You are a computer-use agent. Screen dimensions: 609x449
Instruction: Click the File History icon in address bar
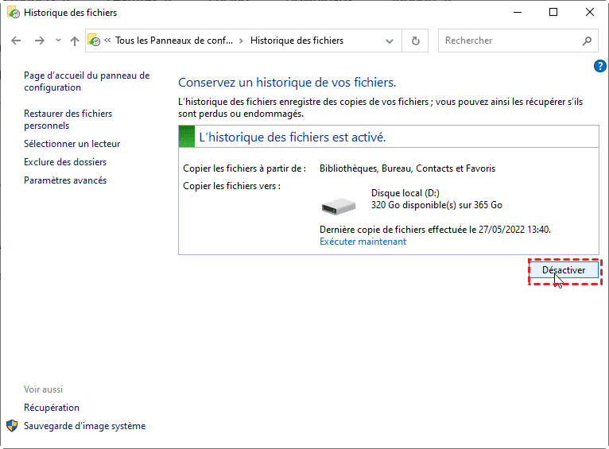(94, 40)
